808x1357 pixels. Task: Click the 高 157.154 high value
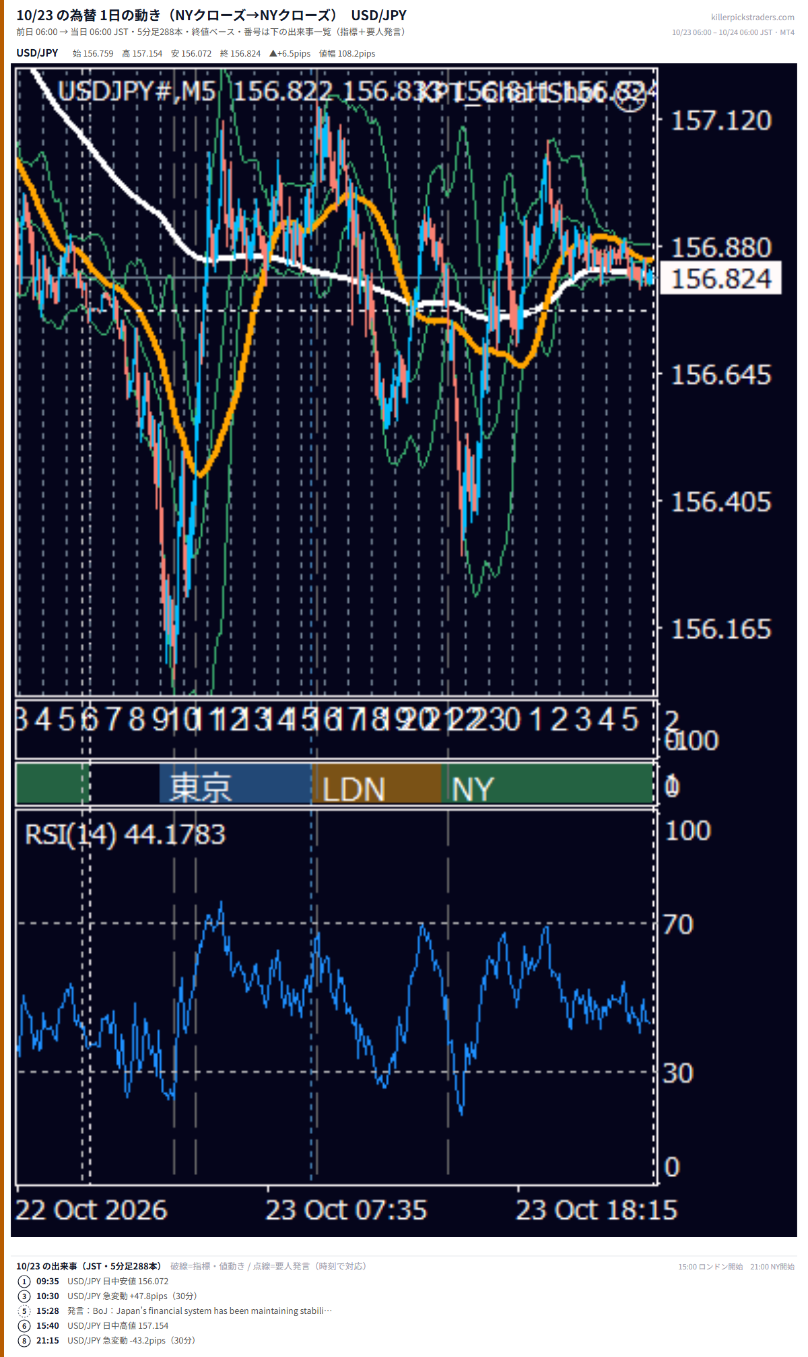142,54
